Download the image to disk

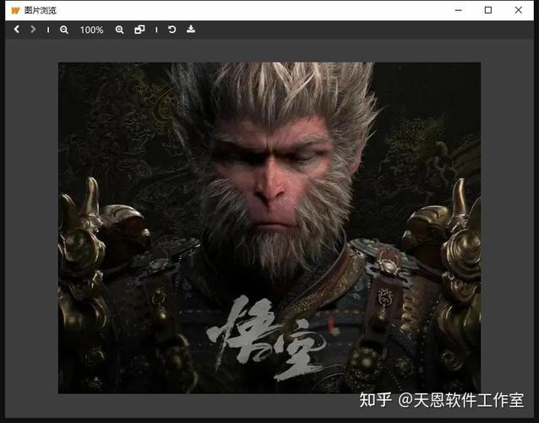[x=191, y=30]
